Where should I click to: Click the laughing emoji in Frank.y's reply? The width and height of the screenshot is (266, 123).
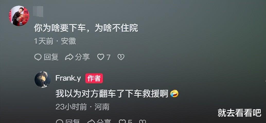[174, 93]
